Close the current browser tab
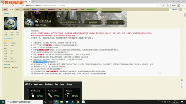This screenshot has width=186, height=104. (x=29, y=2)
